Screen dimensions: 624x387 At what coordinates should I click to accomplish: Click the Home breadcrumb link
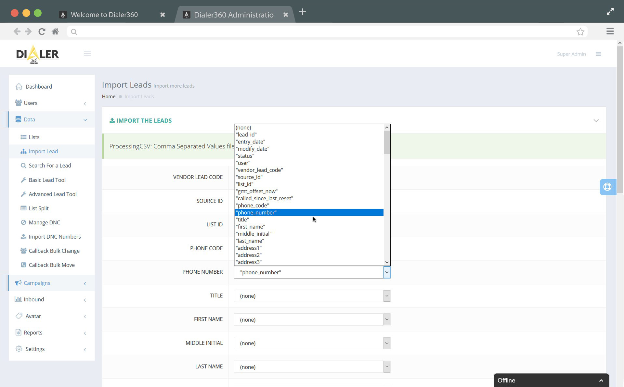(109, 96)
